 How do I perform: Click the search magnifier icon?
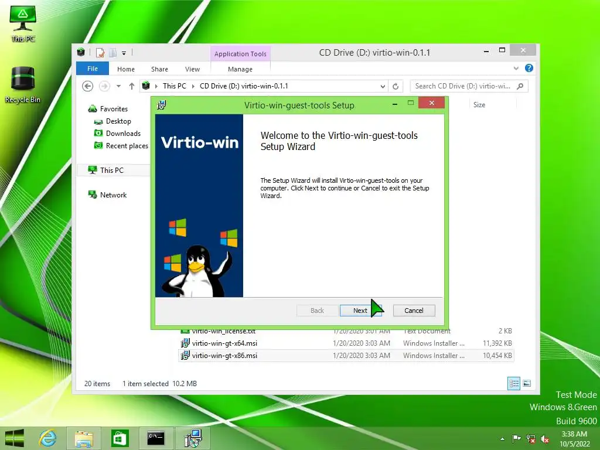pos(520,86)
